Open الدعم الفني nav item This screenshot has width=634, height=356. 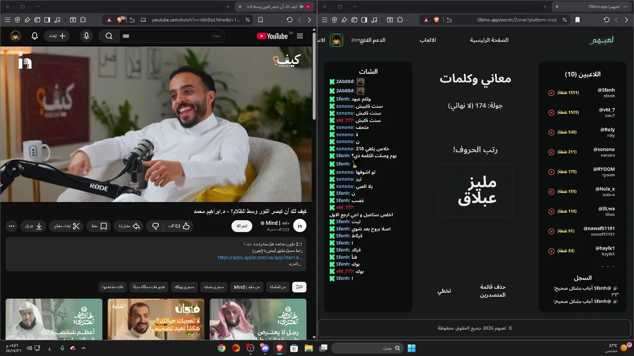372,40
